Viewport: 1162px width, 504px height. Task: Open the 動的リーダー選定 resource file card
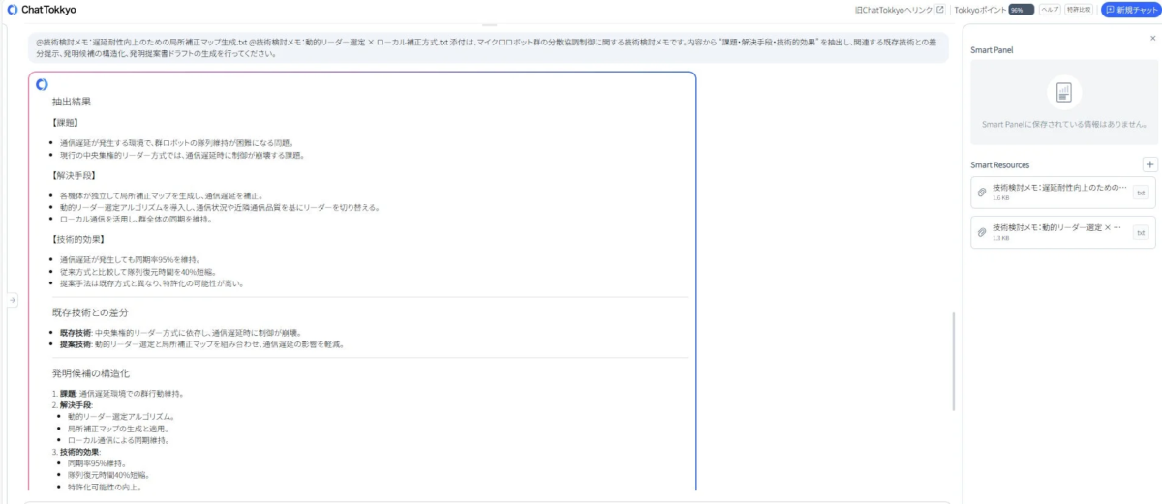pos(1063,232)
